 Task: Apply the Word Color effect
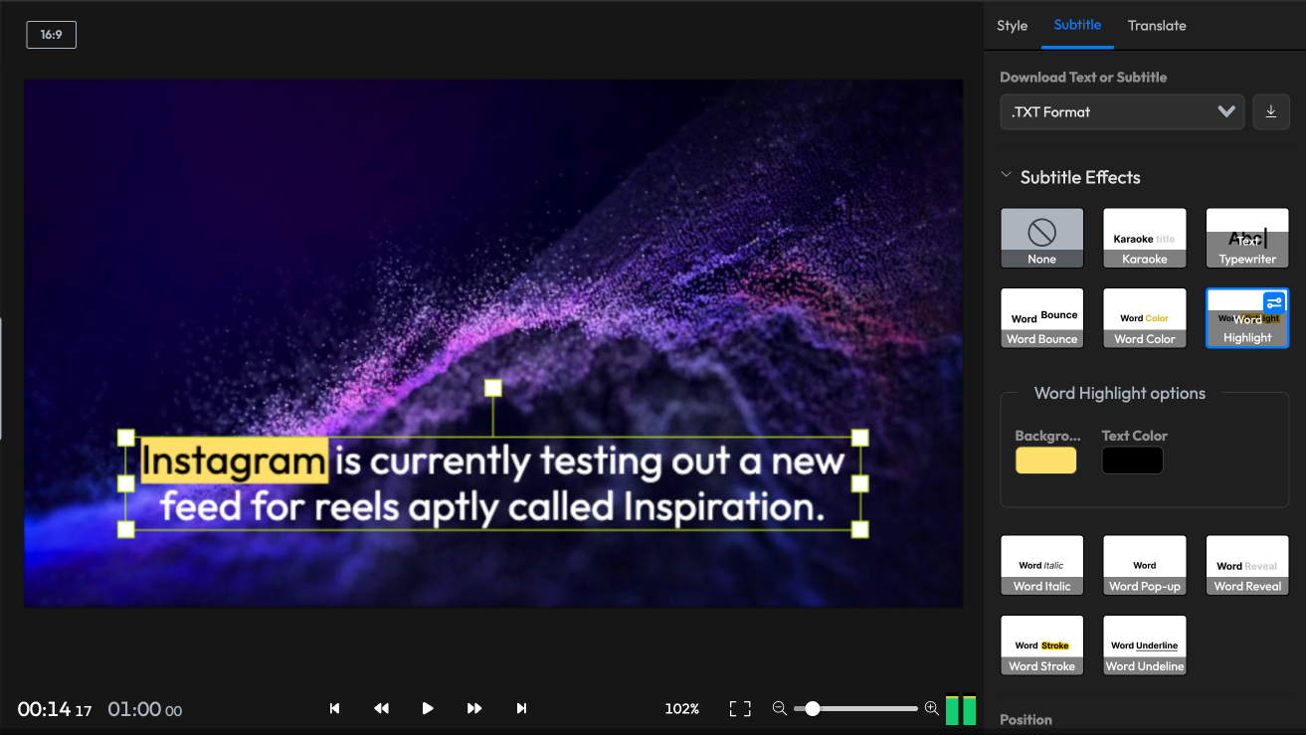click(x=1145, y=318)
